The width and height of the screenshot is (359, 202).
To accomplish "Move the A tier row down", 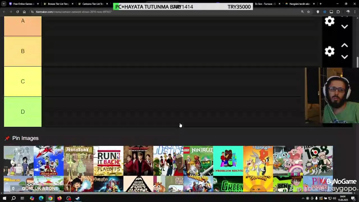I will pyautogui.click(x=345, y=27).
